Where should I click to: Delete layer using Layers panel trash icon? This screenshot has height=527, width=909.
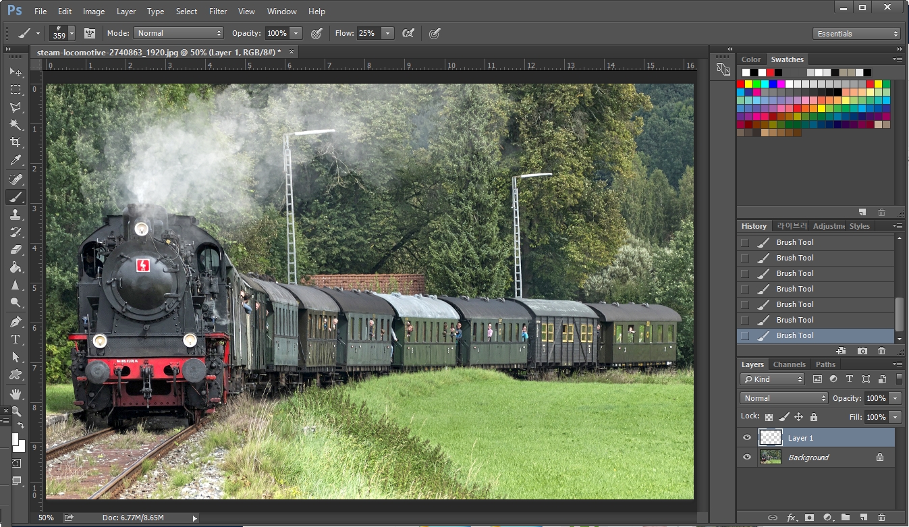tap(881, 518)
